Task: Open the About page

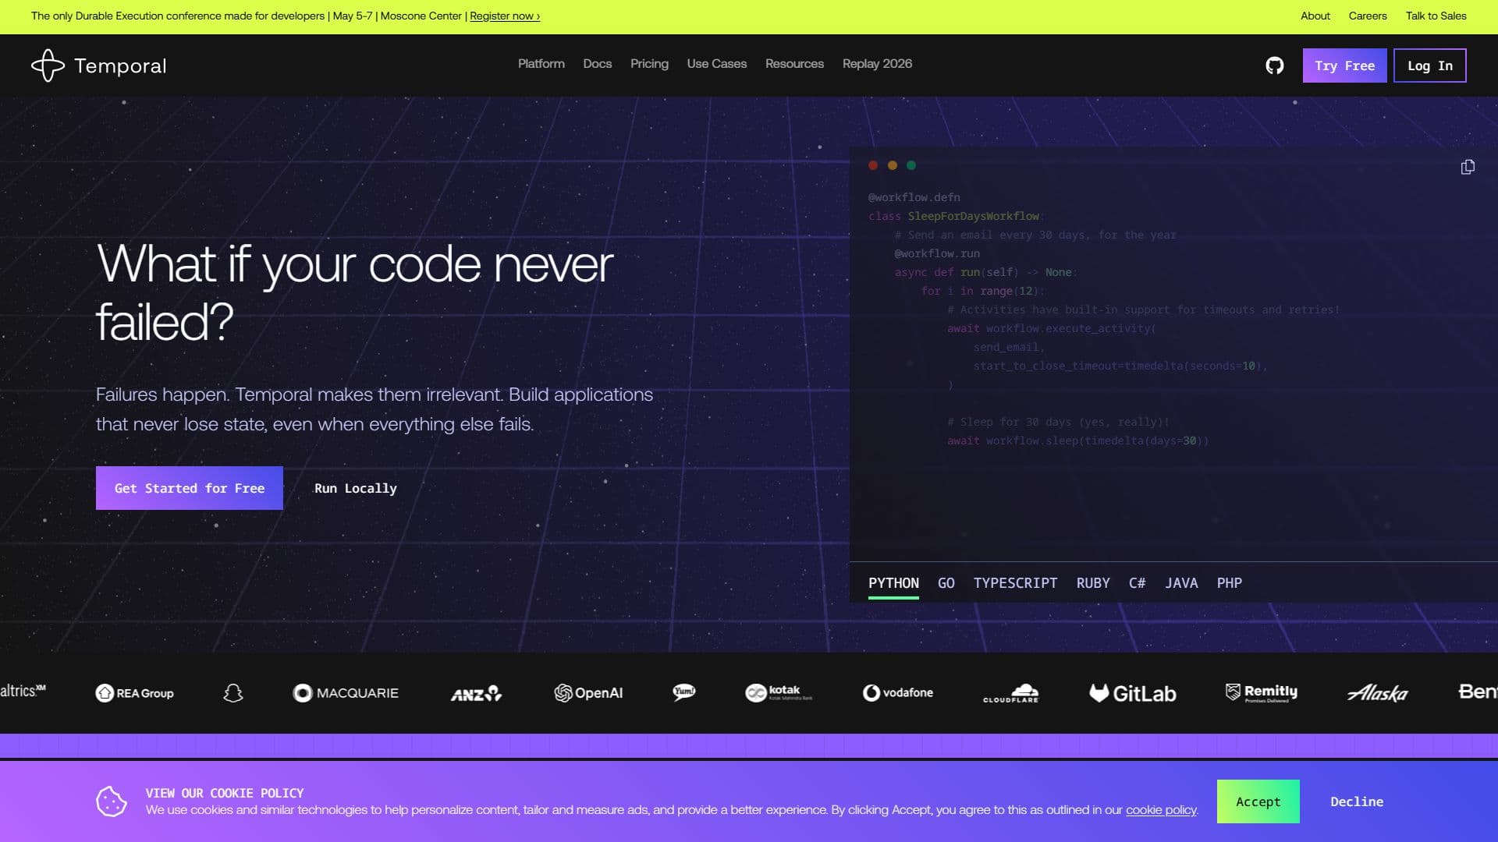Action: [x=1315, y=16]
